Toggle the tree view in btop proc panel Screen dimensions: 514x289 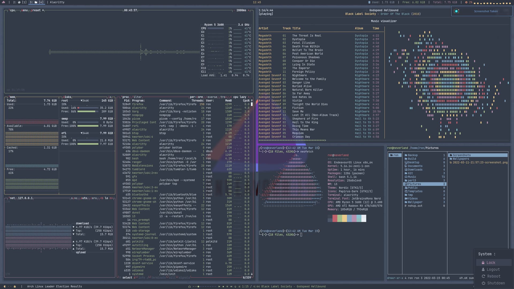pos(223,97)
